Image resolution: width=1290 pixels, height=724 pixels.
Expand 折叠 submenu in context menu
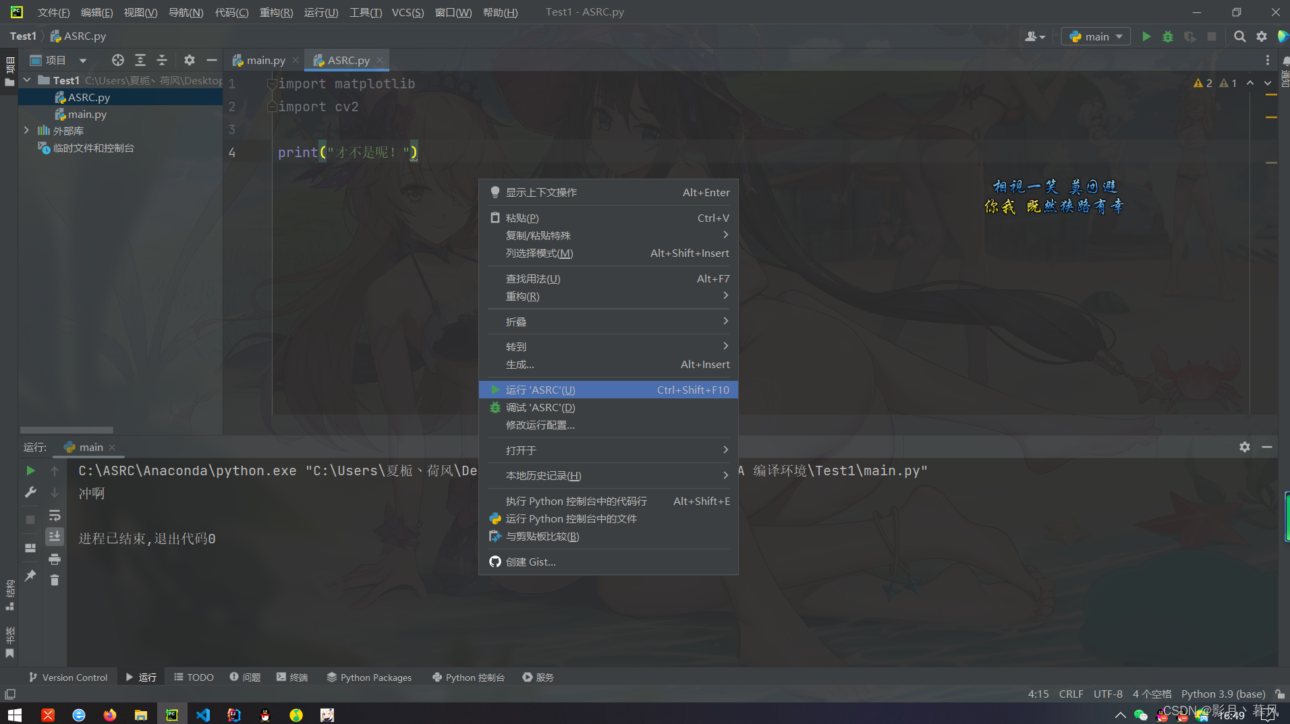609,322
